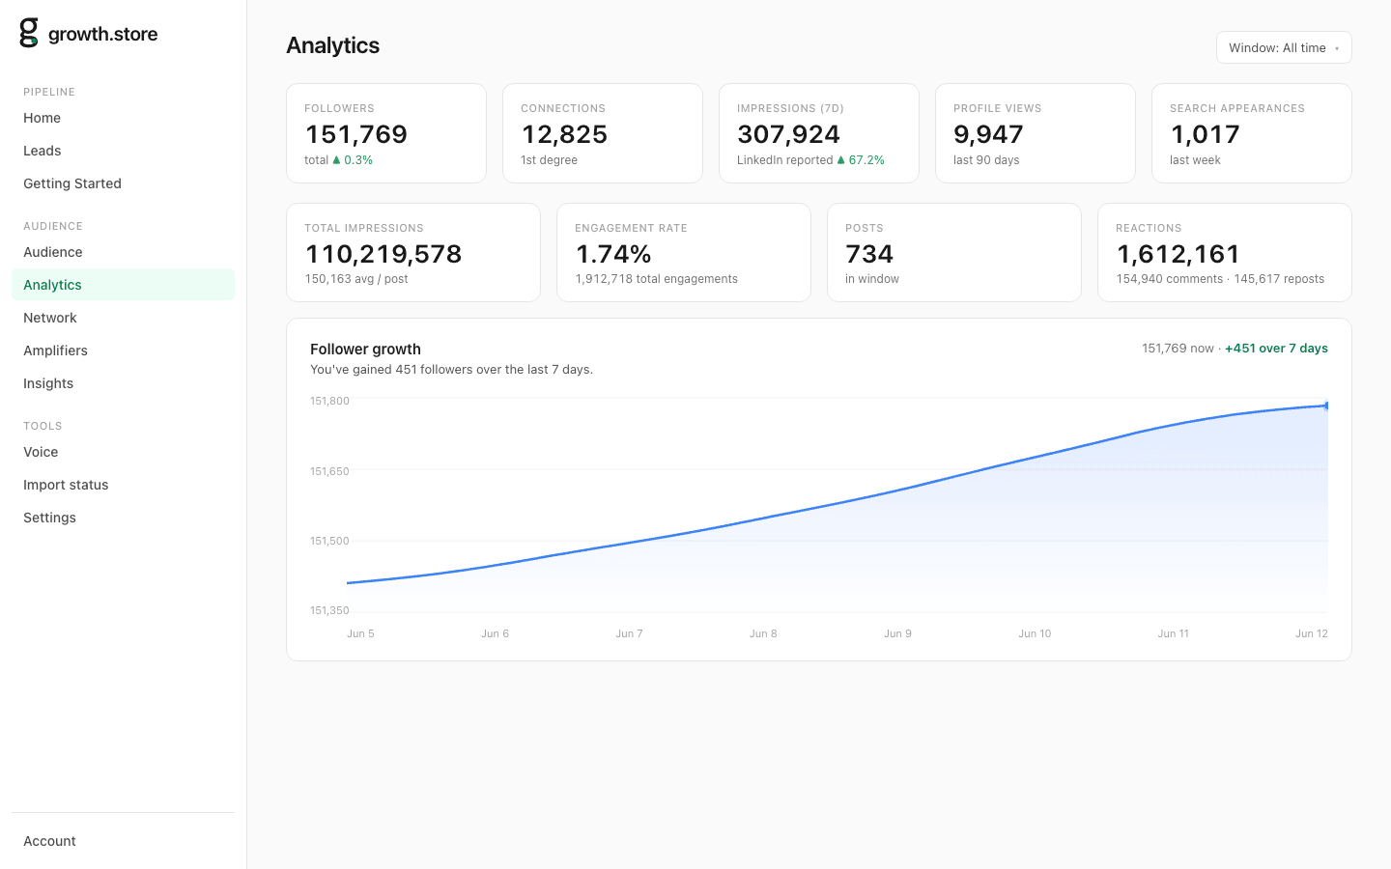Screen dimensions: 1391x869
Task: Click the Analytics page heading
Action: [x=332, y=45]
